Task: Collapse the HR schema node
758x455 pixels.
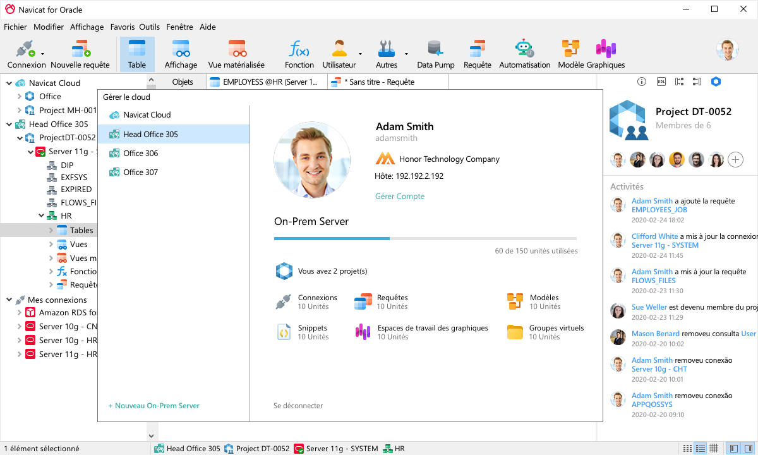Action: [x=42, y=215]
